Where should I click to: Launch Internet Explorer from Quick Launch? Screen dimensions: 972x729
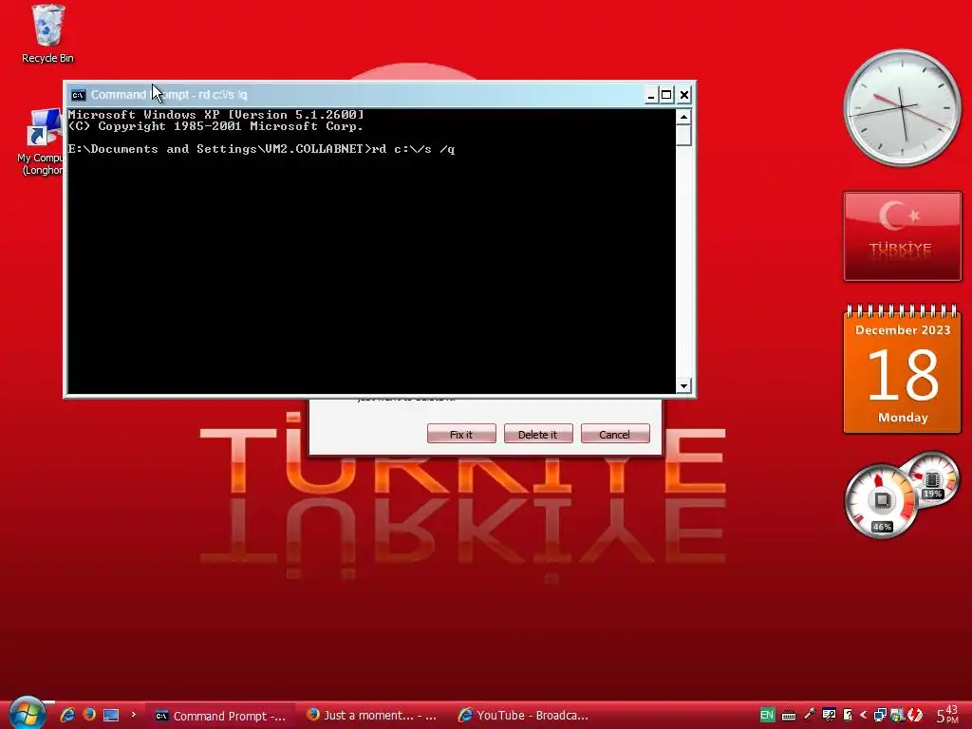[x=67, y=715]
